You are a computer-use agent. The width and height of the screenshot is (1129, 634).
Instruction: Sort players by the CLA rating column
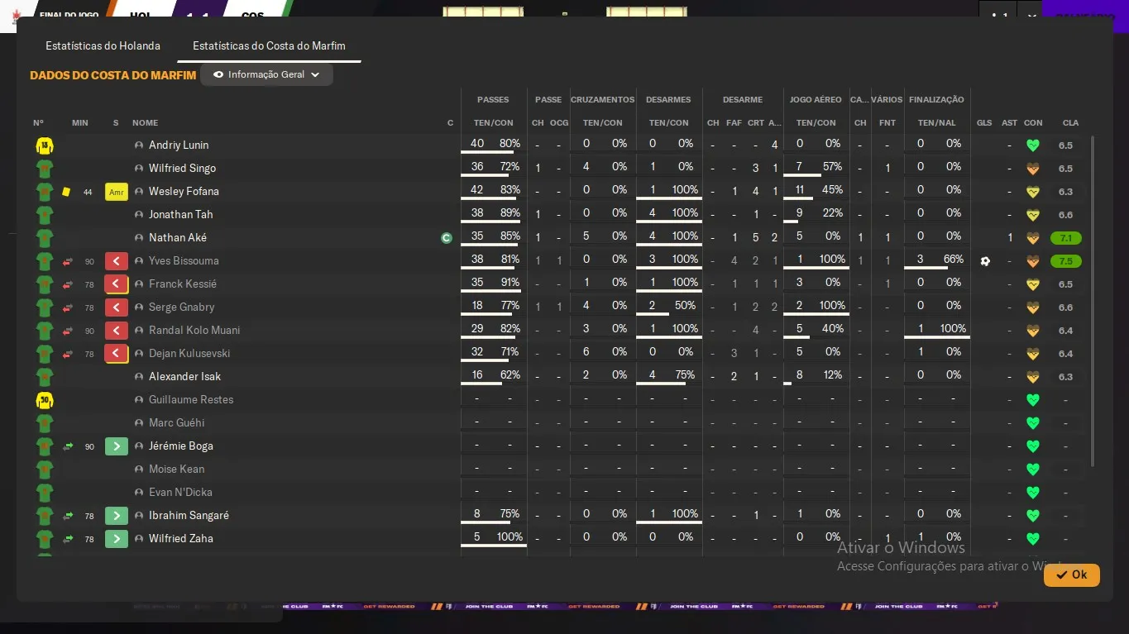tap(1070, 123)
